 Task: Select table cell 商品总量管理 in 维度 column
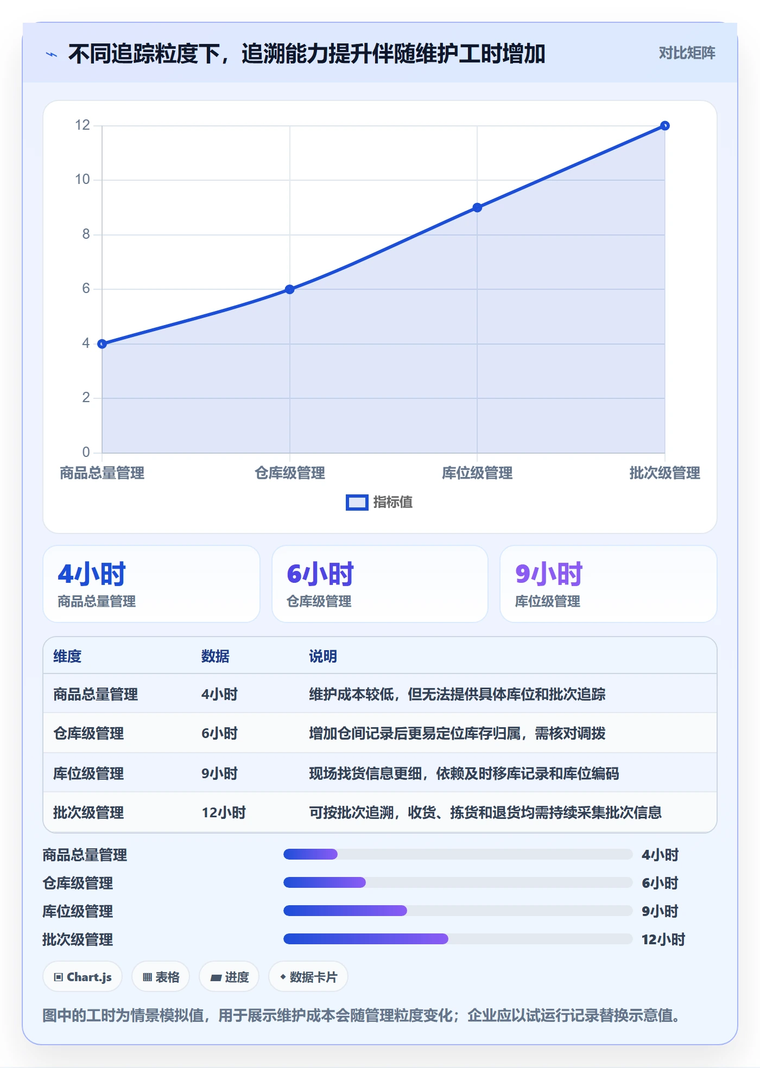coord(96,694)
